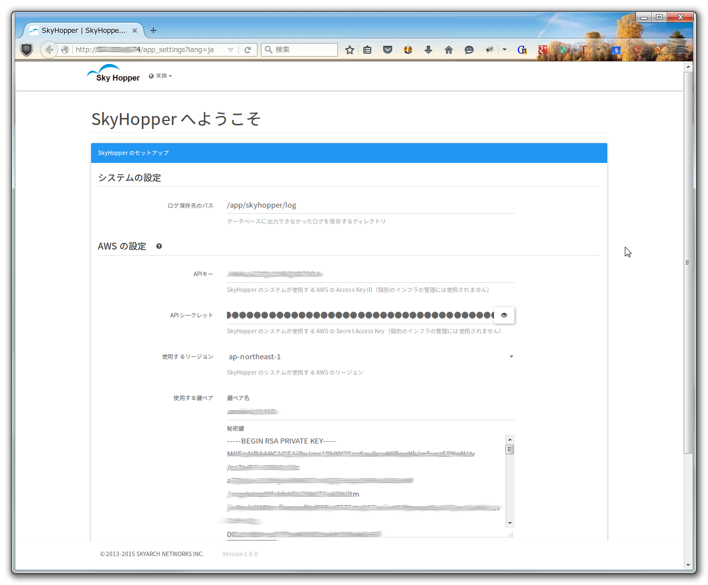Open the 言語 language dropdown
This screenshot has height=585, width=708.
(x=161, y=76)
